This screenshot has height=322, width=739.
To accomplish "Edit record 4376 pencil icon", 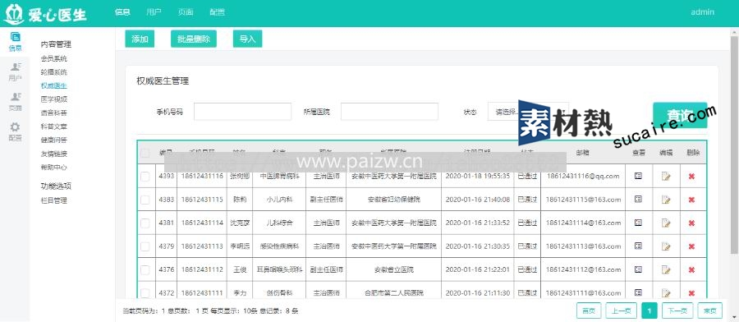I will pos(665,270).
